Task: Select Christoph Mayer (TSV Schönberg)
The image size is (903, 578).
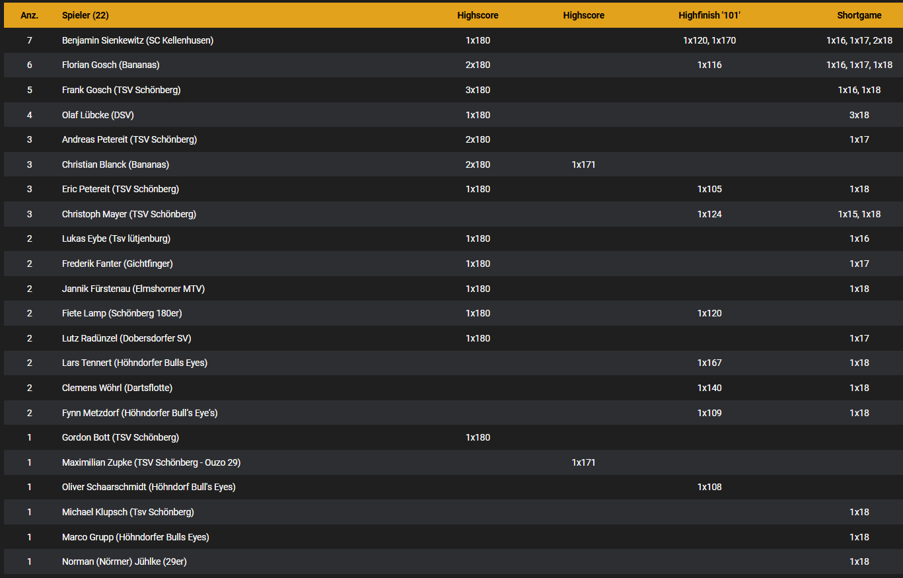Action: click(129, 214)
